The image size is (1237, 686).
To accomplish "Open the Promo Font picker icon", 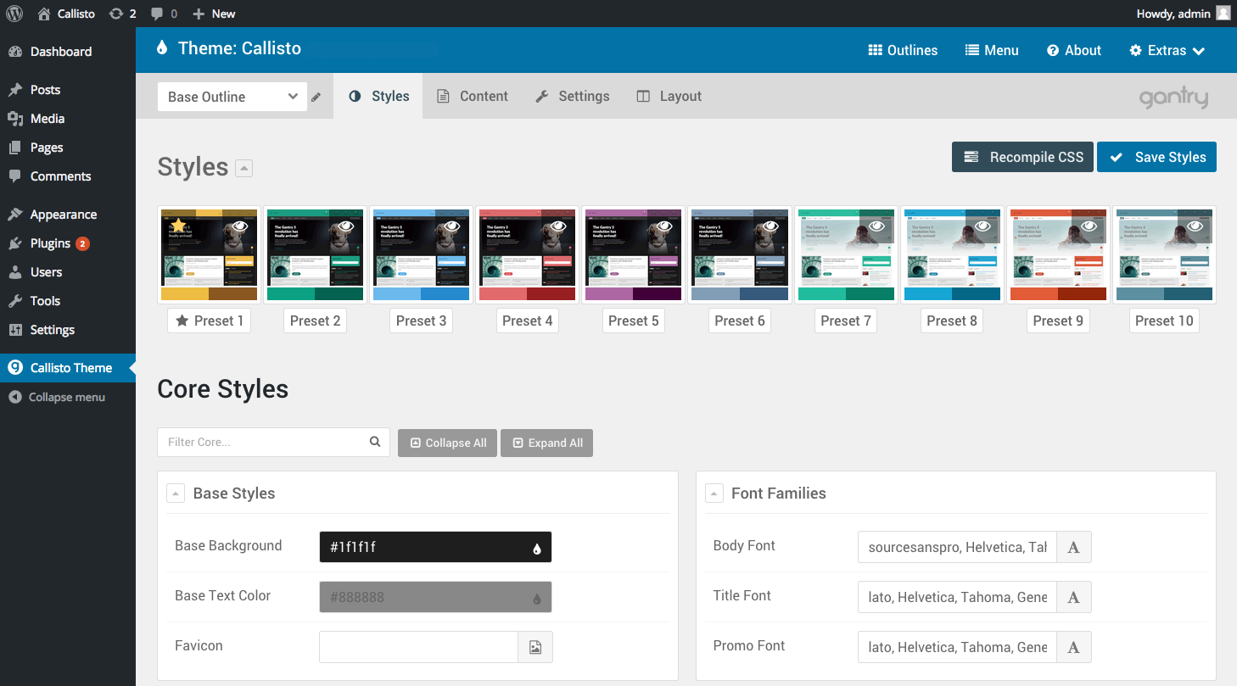I will [1073, 646].
